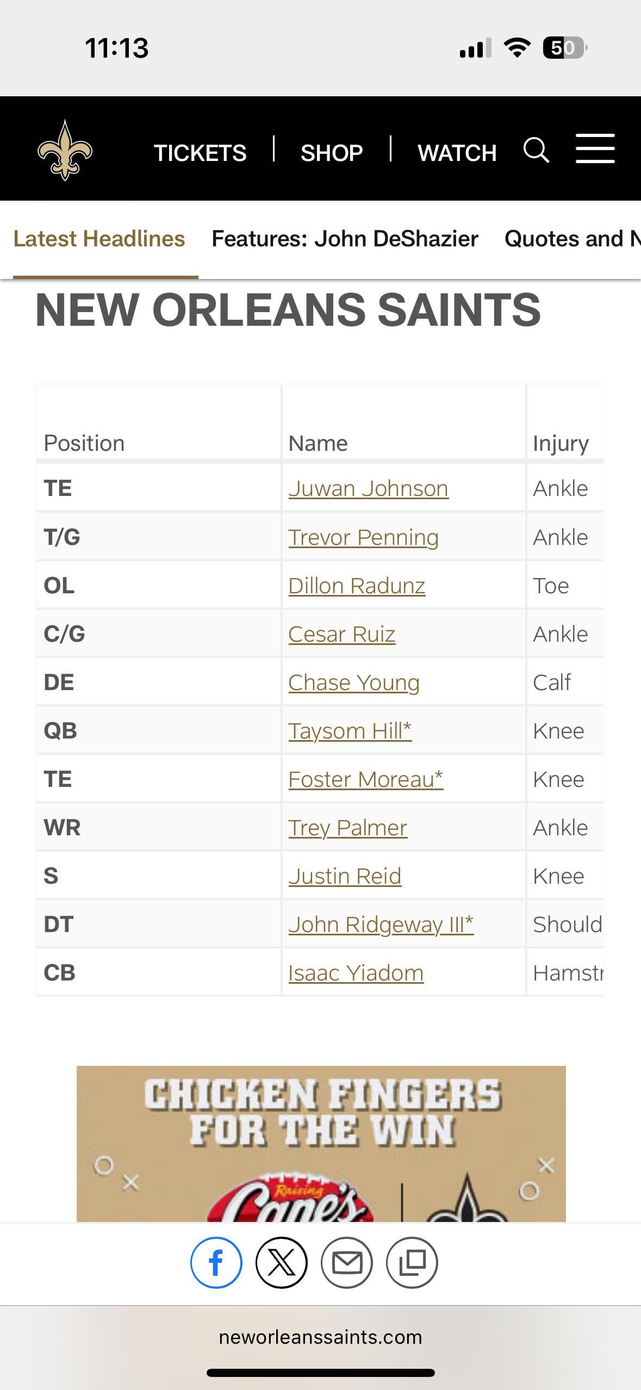The width and height of the screenshot is (641, 1390).
Task: Open Taysom Hill's player link
Action: click(350, 731)
